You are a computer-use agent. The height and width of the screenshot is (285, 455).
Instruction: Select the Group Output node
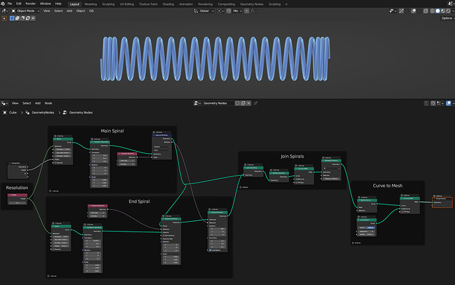click(x=442, y=202)
